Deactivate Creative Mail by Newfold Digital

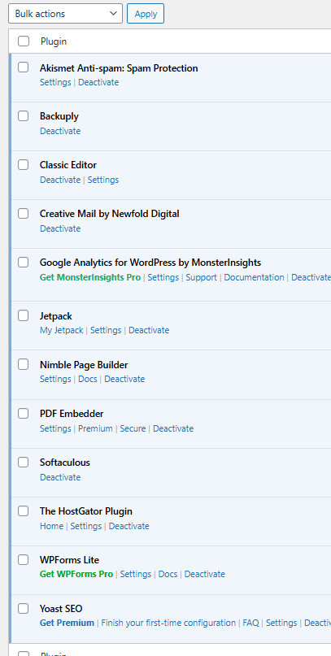[60, 228]
